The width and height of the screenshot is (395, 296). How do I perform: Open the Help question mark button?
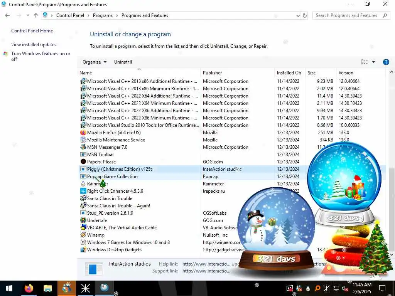point(386,62)
